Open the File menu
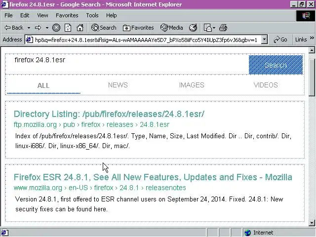The image size is (316, 237). click(x=8, y=15)
